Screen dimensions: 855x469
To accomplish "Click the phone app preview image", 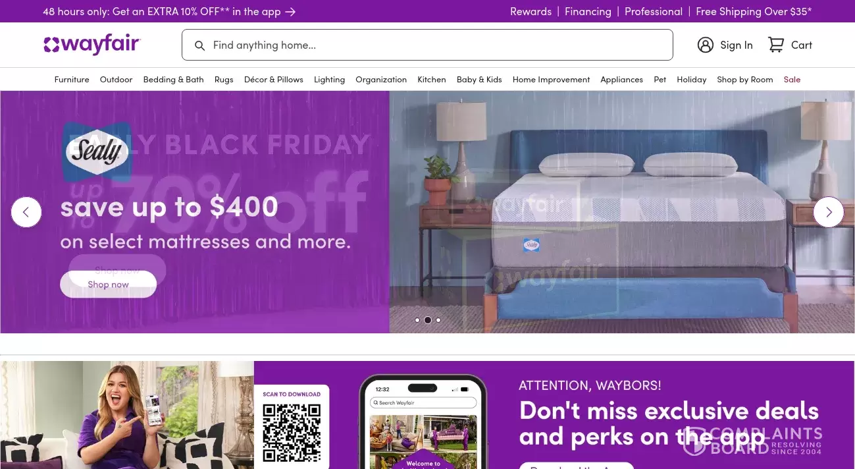I will click(x=423, y=422).
